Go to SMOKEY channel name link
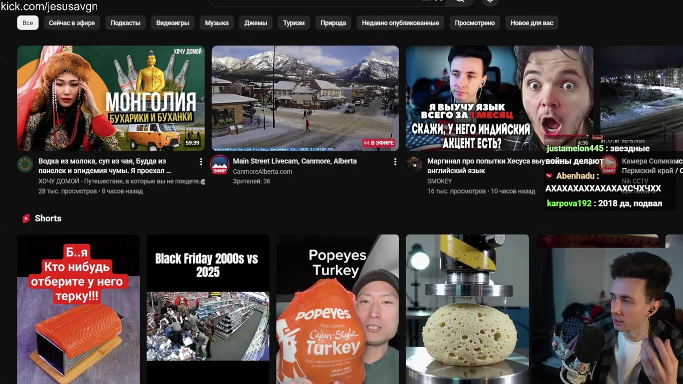Image resolution: width=683 pixels, height=384 pixels. (440, 181)
